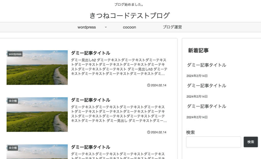Open the second article's landscape thumbnail
Image resolution: width=261 pixels, height=159 pixels.
(x=37, y=115)
